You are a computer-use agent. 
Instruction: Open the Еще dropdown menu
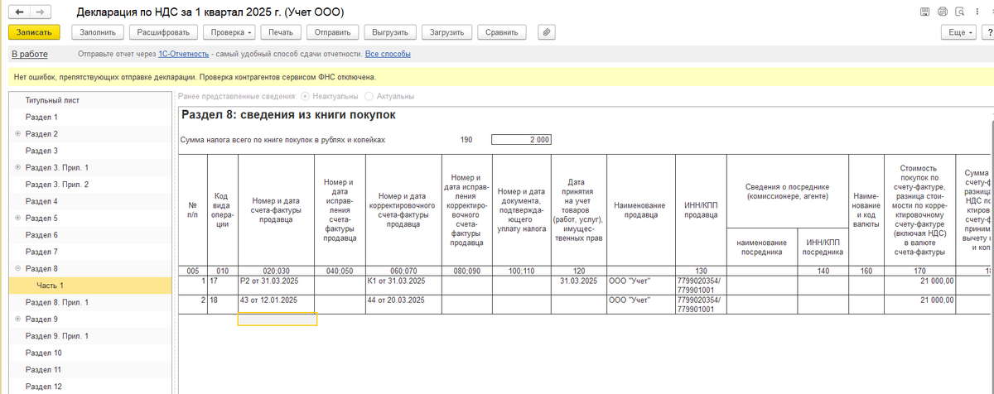pos(958,32)
